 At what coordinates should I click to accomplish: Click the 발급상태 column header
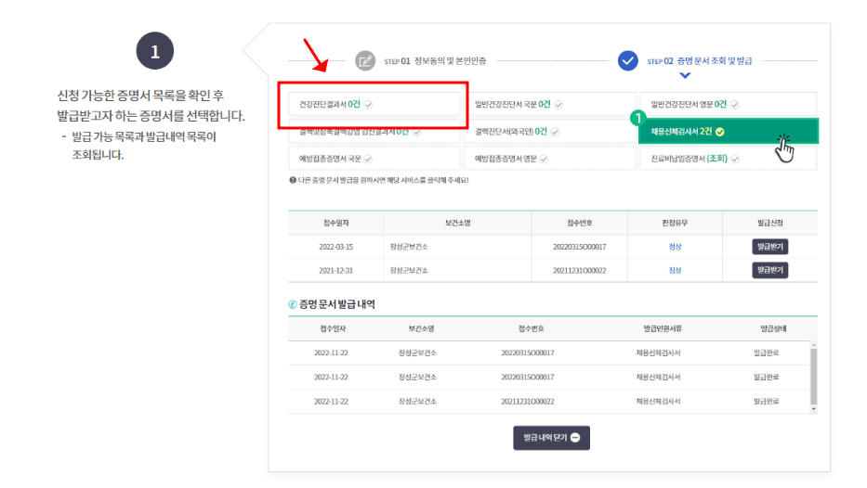click(773, 328)
